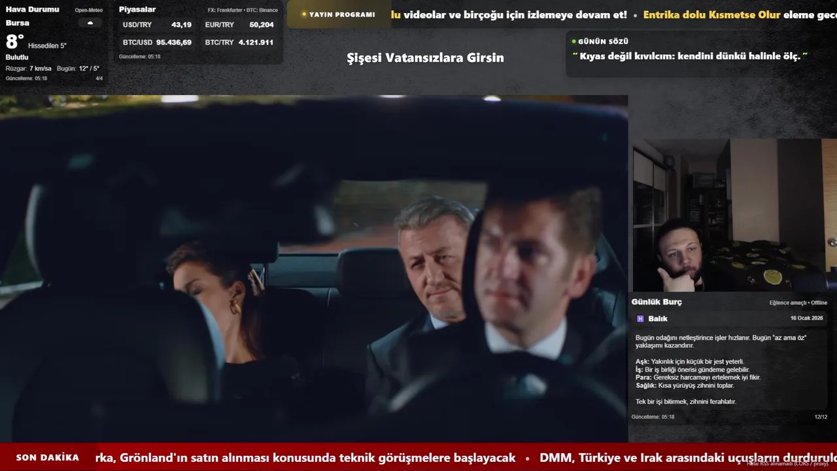Click the Günlük Burç panel title

click(657, 302)
